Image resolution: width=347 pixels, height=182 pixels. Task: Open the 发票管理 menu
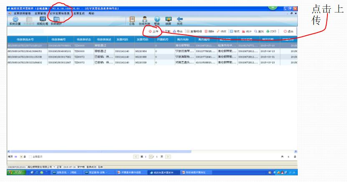(x=40, y=13)
